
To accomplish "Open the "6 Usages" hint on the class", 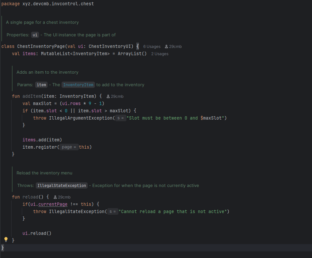I will pyautogui.click(x=152, y=47).
